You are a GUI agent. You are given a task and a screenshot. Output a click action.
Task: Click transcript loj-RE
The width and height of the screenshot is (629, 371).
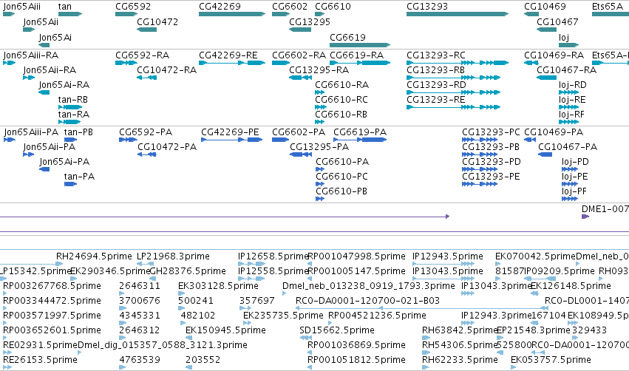coord(572,100)
